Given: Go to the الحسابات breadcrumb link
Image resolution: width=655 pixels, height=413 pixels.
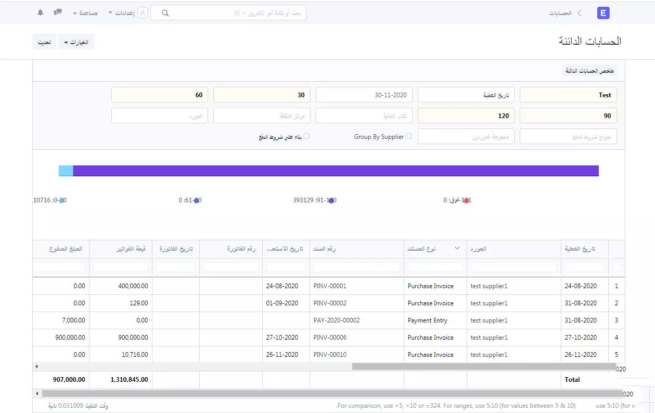Looking at the screenshot, I should 560,13.
